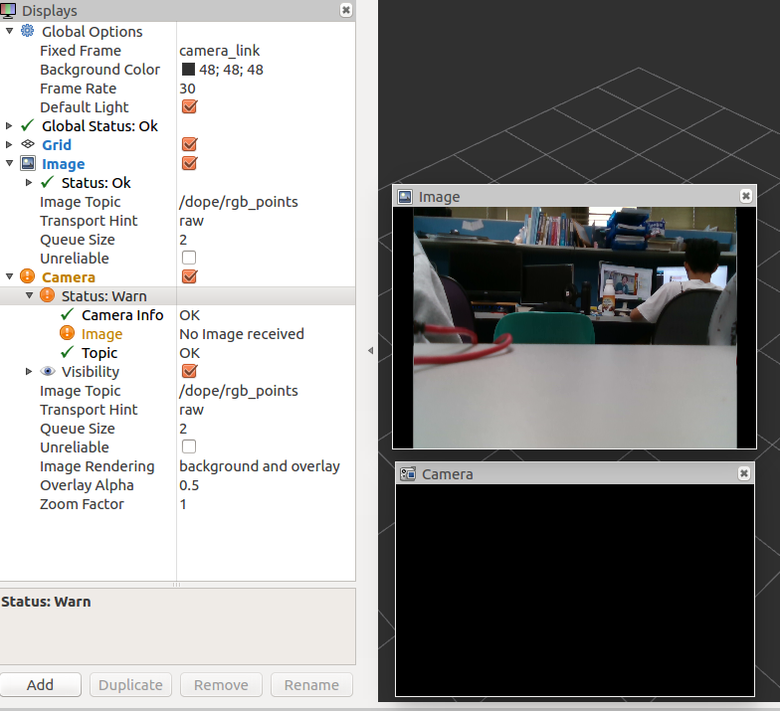The width and height of the screenshot is (780, 711).
Task: Edit the Overlay Alpha value field
Action: [x=267, y=485]
